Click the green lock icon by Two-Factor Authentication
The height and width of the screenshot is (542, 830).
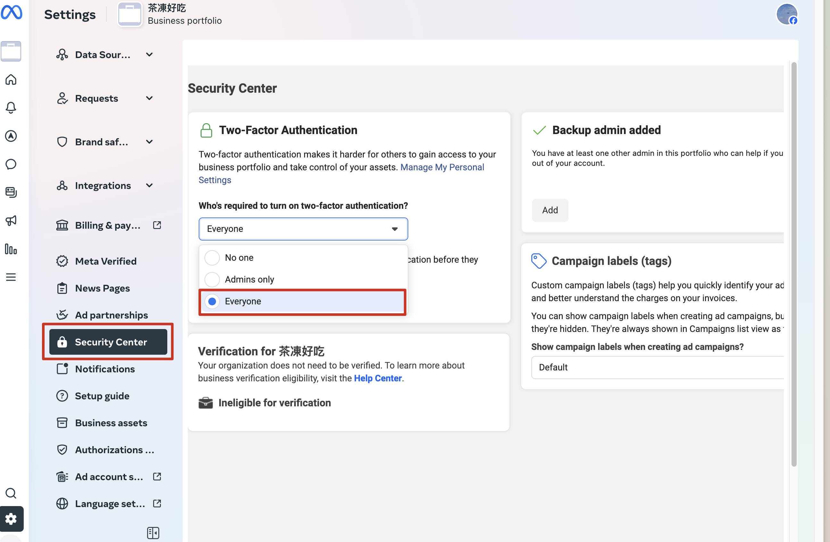(x=206, y=130)
